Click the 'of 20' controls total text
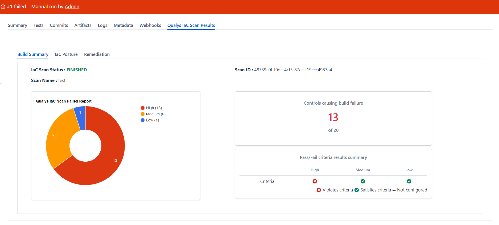The image size is (499, 225). pos(333,130)
